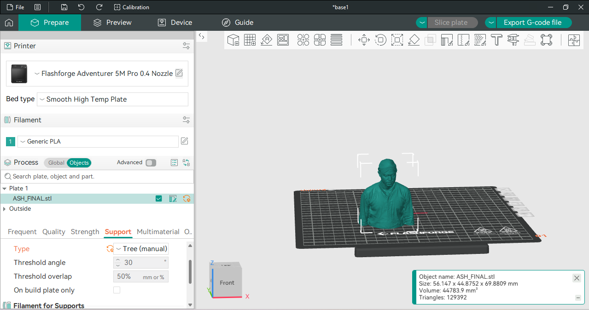Click the Arrange all objects icon
The width and height of the screenshot is (589, 310).
click(x=283, y=40)
